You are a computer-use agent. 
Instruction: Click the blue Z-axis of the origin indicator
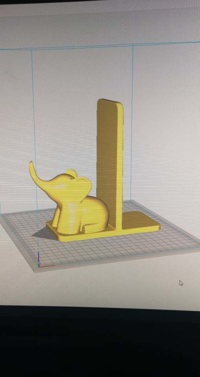[x=39, y=257]
